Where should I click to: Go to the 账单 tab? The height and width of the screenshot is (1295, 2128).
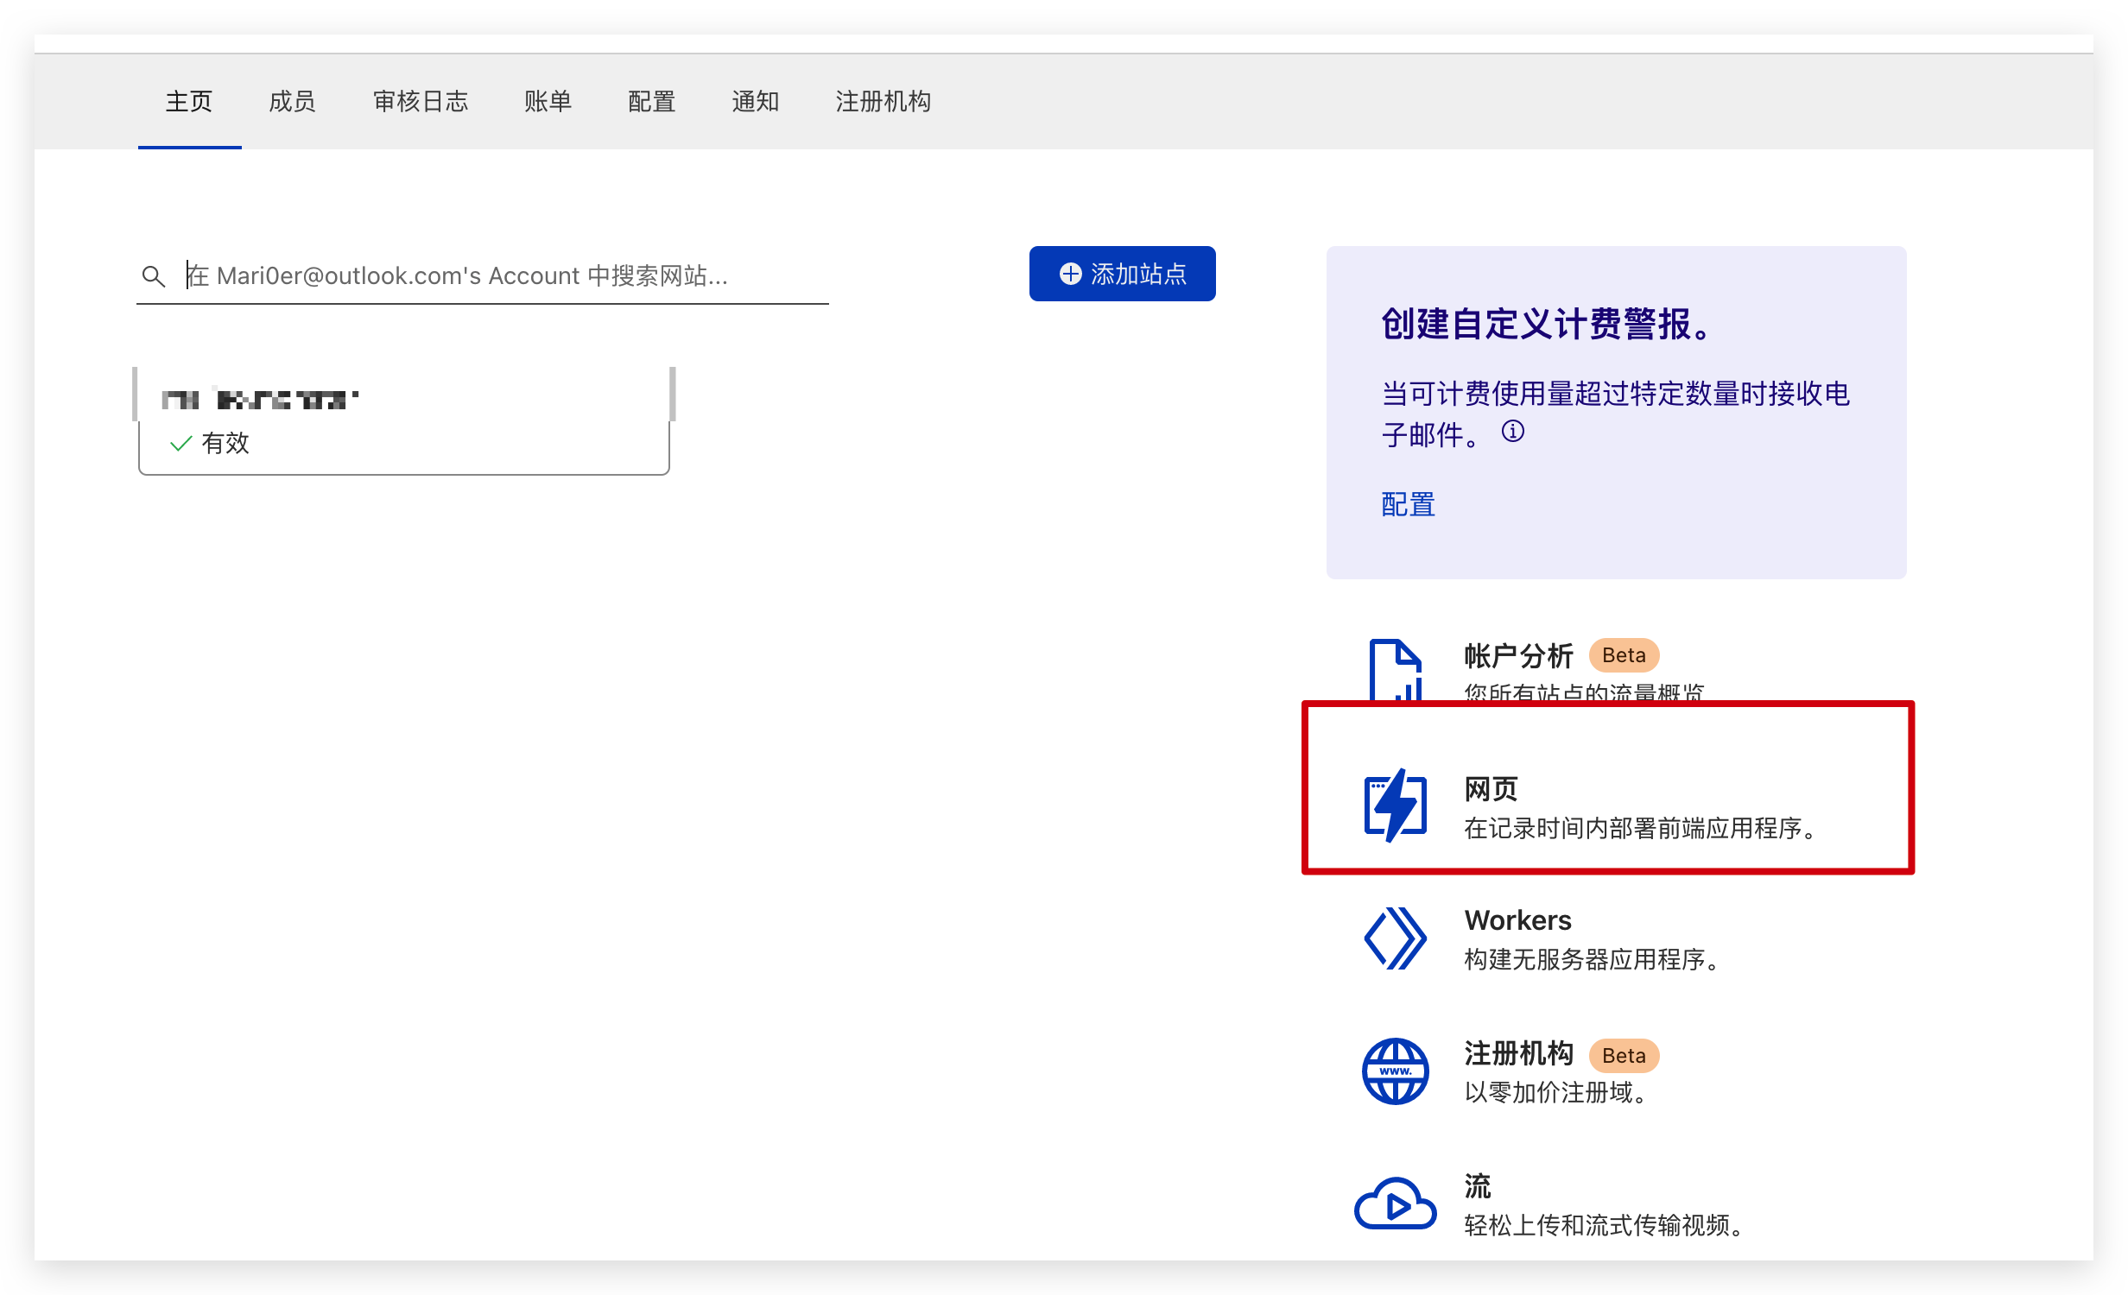pos(548,102)
